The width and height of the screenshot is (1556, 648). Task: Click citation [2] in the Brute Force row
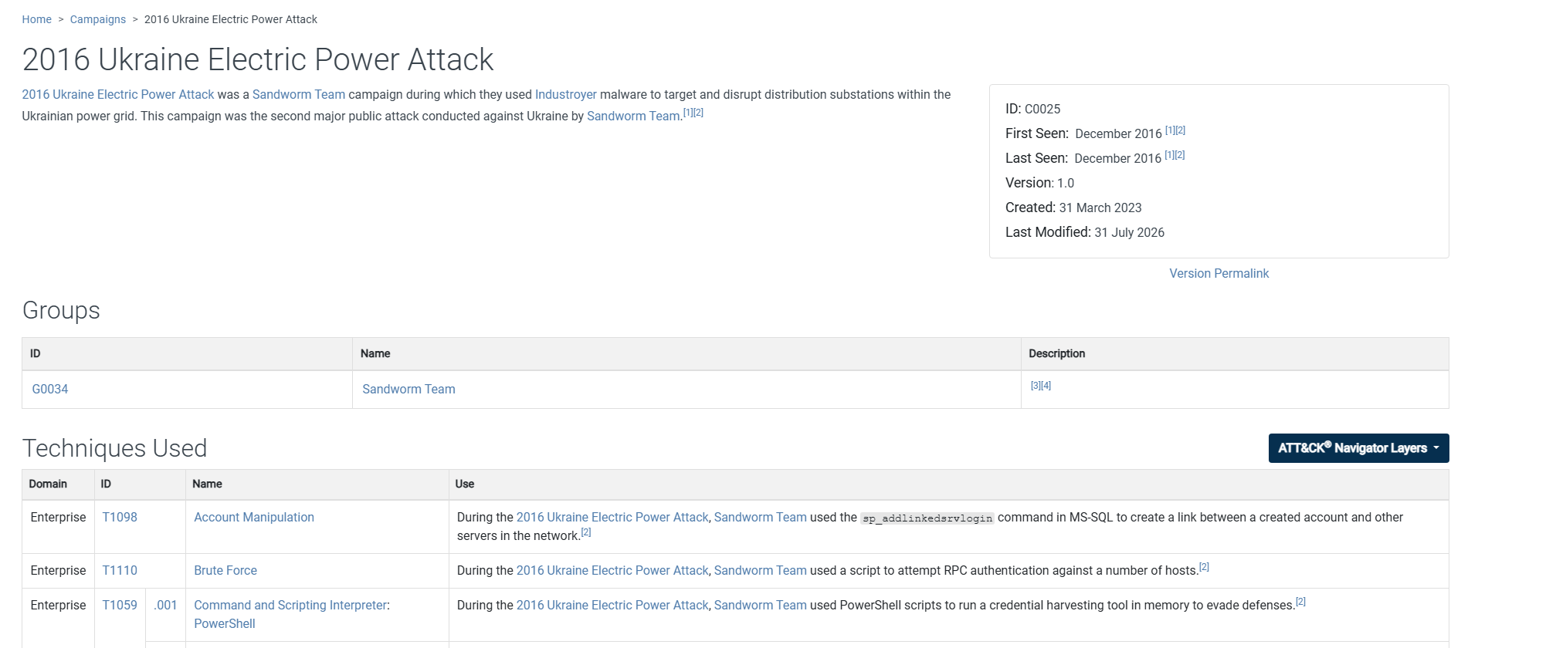[x=1204, y=567]
